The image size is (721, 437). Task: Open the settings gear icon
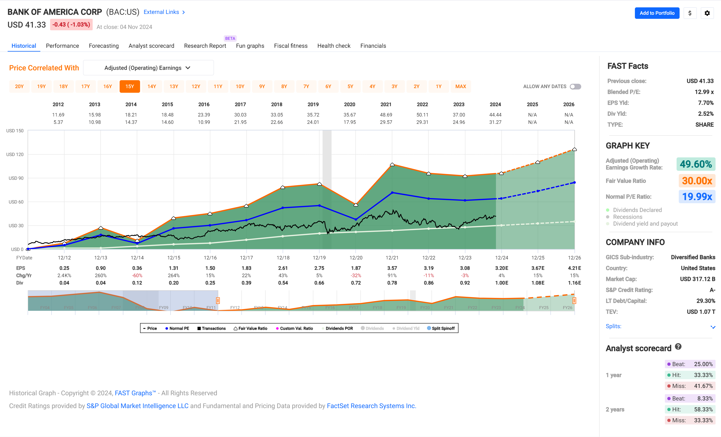707,13
